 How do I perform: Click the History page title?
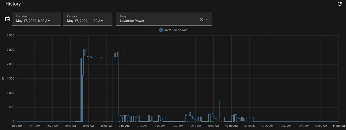point(13,4)
